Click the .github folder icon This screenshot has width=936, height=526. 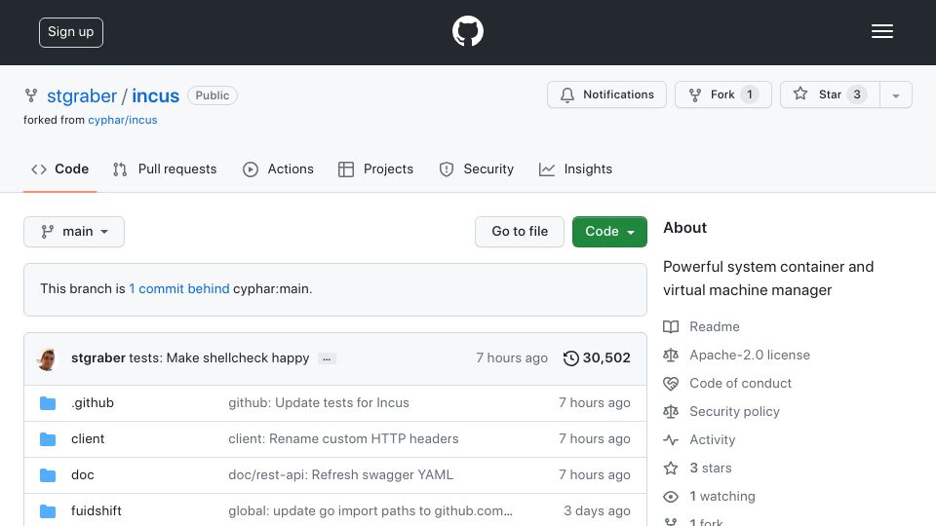tap(48, 403)
